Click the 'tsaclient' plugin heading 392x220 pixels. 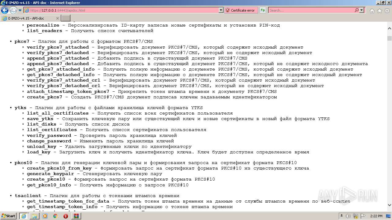pos(28,196)
